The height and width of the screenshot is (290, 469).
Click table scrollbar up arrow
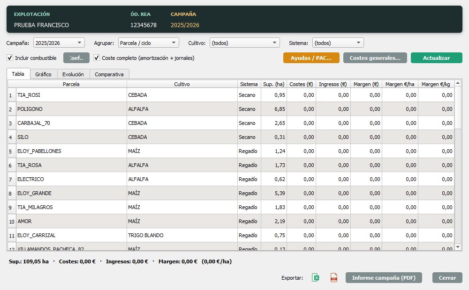tap(458, 83)
